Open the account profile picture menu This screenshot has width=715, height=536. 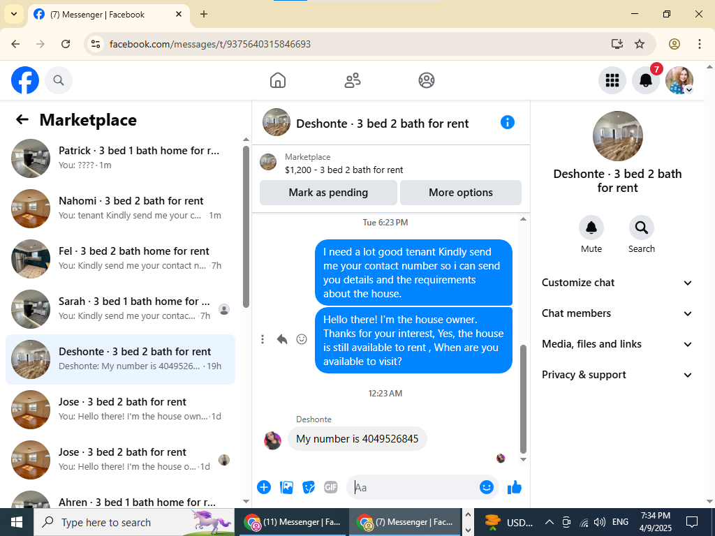point(679,80)
